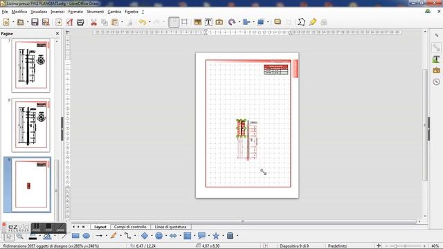
Task: Click the Rotate tool icon
Action: (x=232, y=22)
